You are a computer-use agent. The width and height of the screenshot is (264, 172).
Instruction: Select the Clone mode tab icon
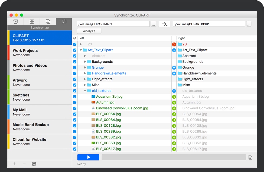pyautogui.click(x=48, y=22)
